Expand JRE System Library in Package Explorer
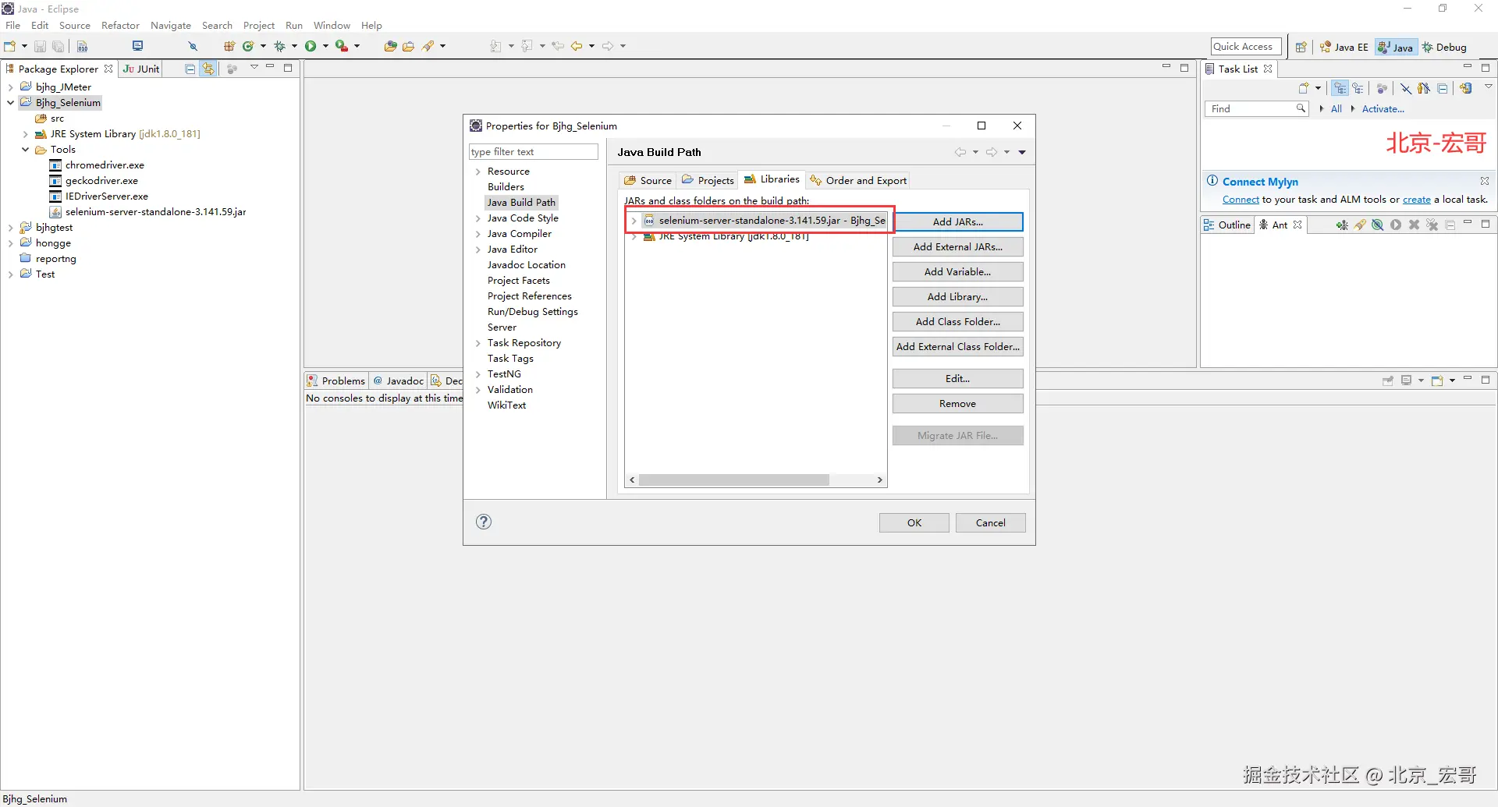This screenshot has width=1498, height=807. pyautogui.click(x=26, y=134)
